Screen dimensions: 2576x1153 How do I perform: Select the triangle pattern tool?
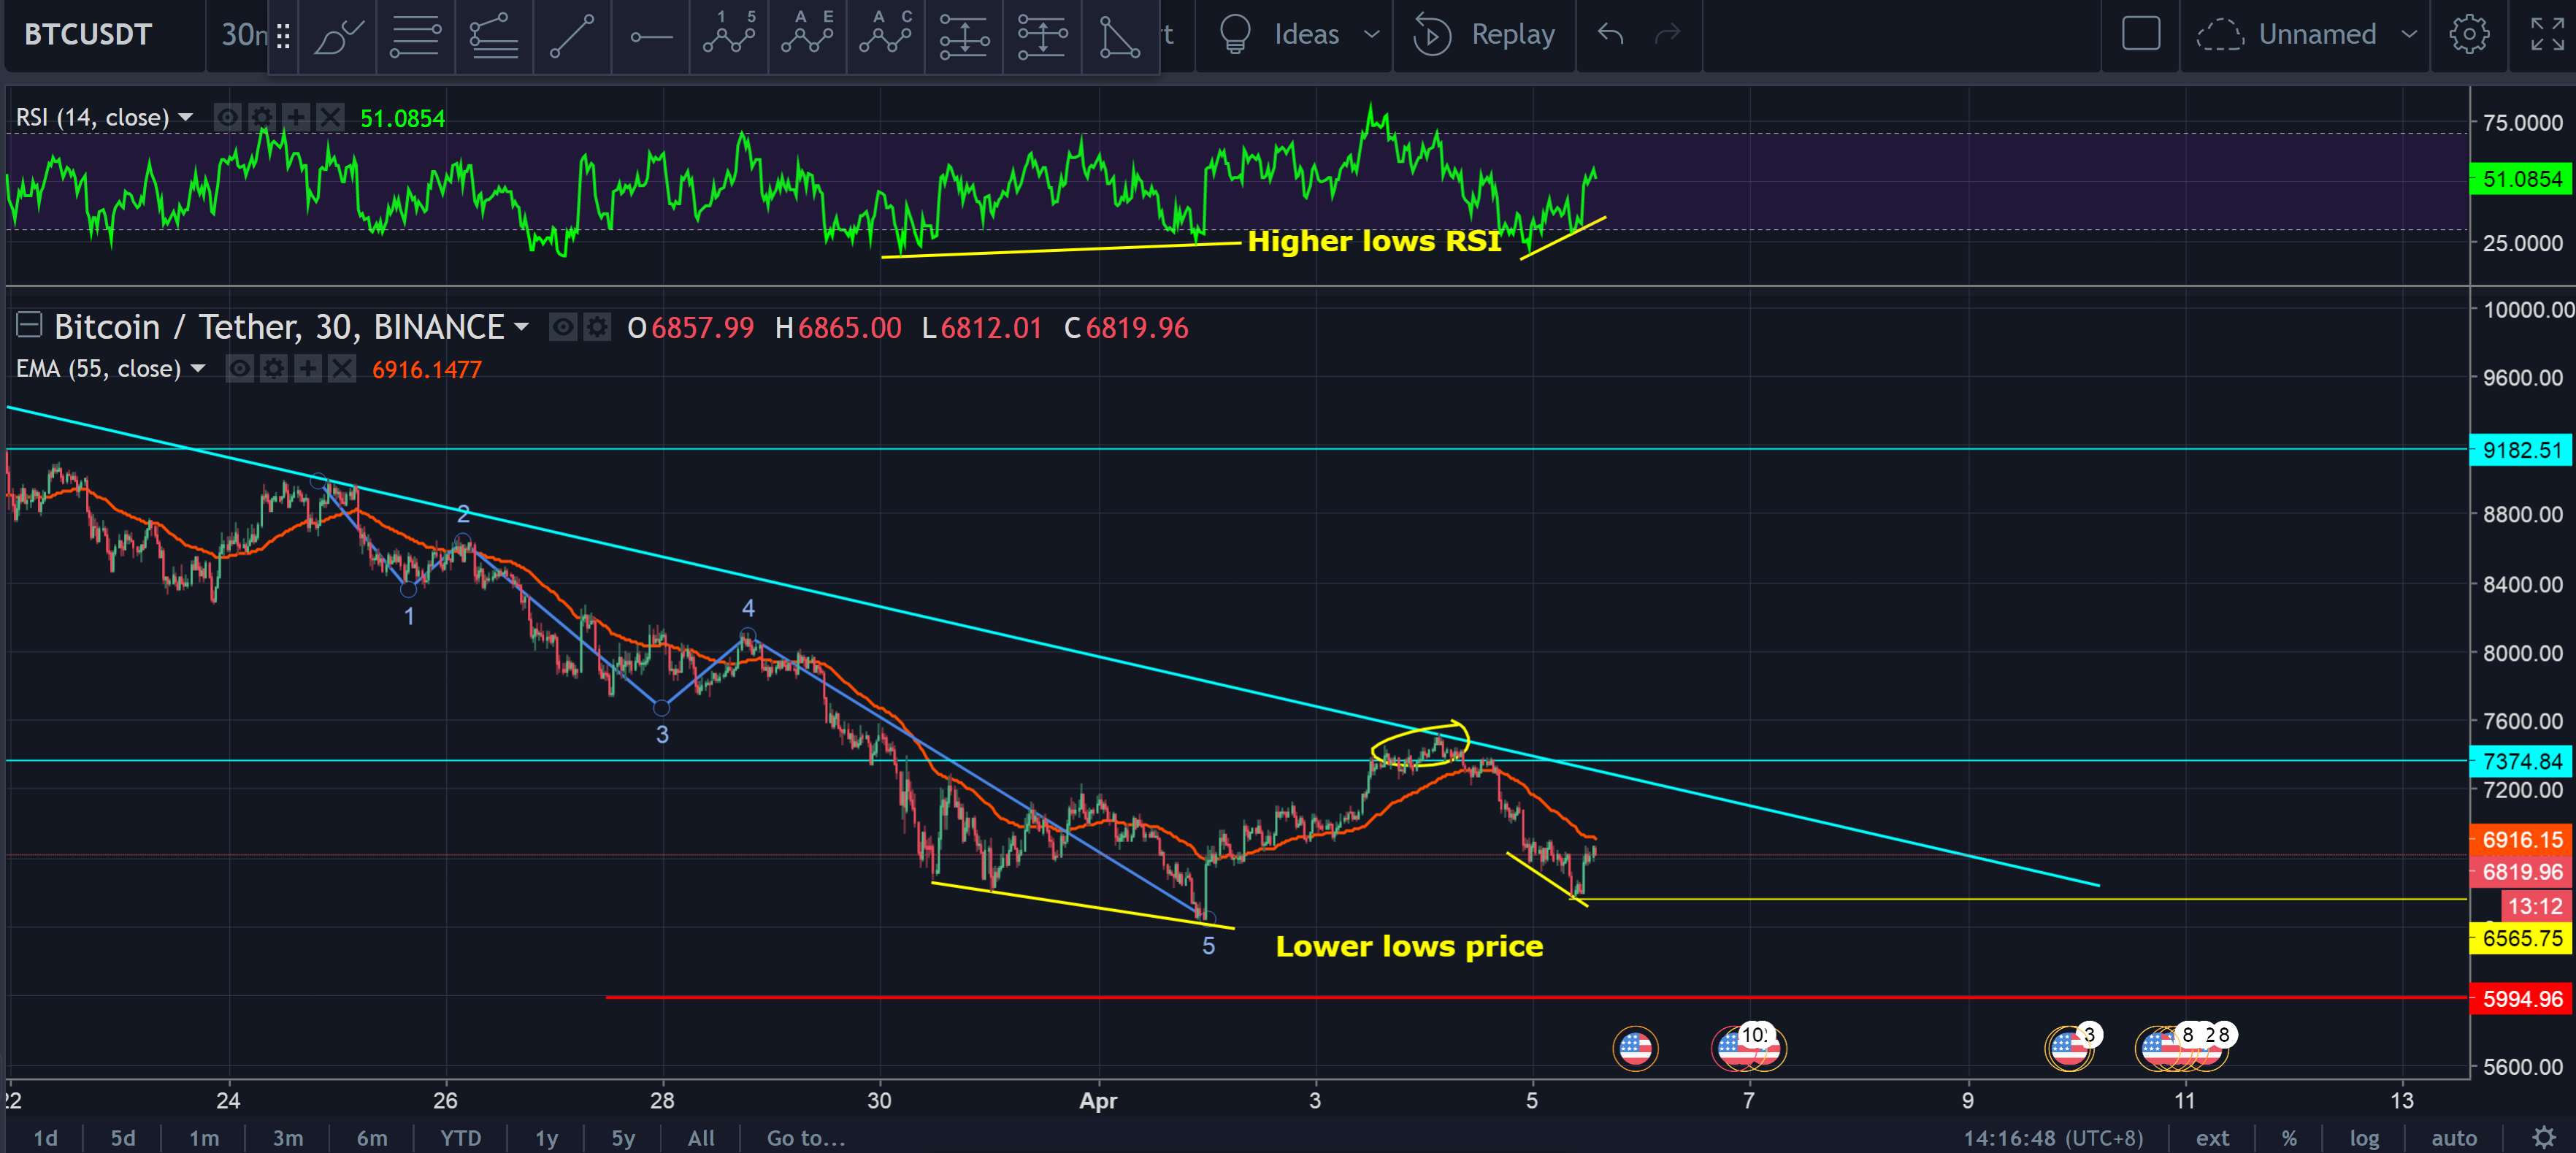[1119, 36]
